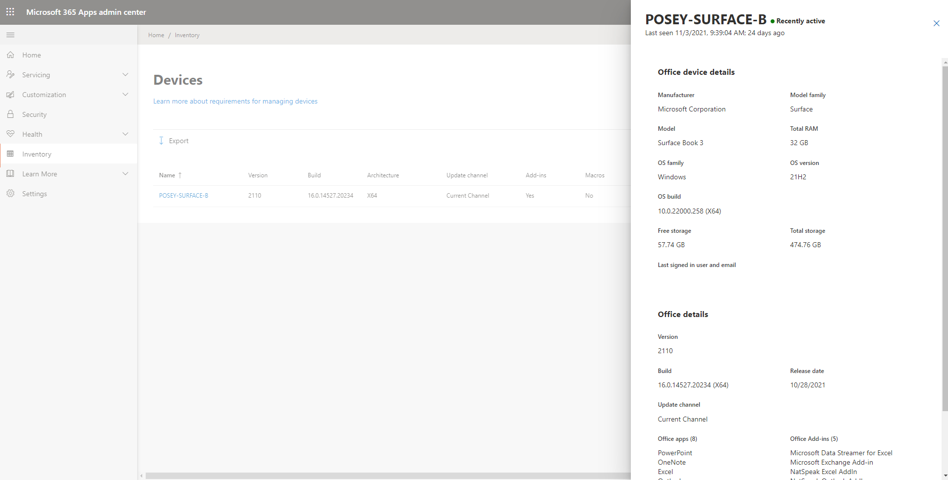Viewport: 948px width, 480px height.
Task: Open the managing devices requirements link
Action: click(x=235, y=101)
